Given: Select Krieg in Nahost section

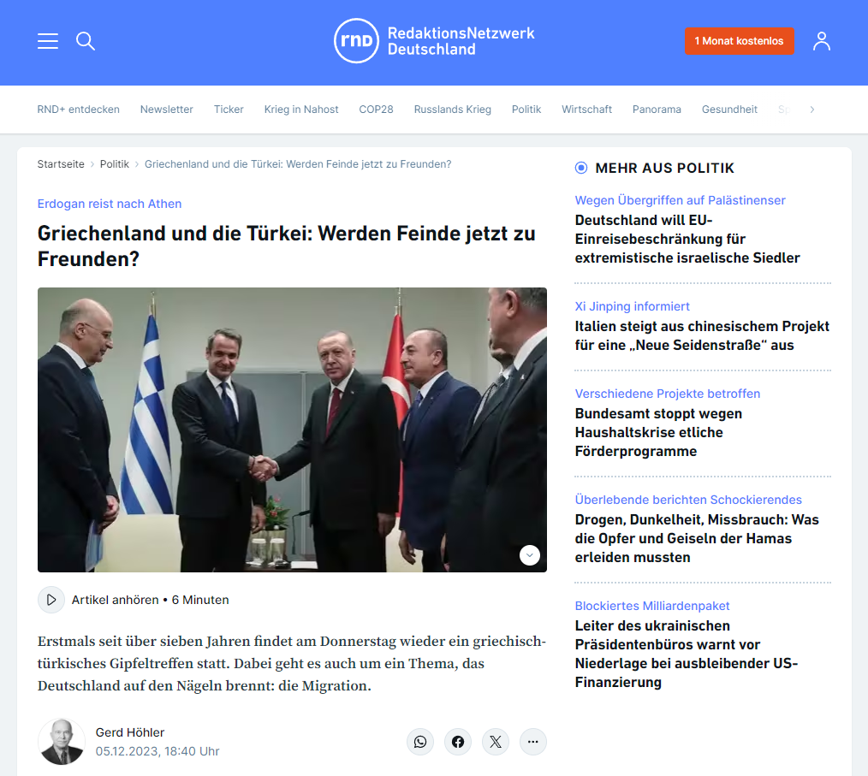Looking at the screenshot, I should 301,110.
